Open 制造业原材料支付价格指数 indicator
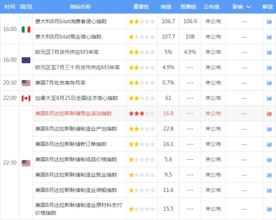Screen dimensions: 276x220 coord(78,209)
